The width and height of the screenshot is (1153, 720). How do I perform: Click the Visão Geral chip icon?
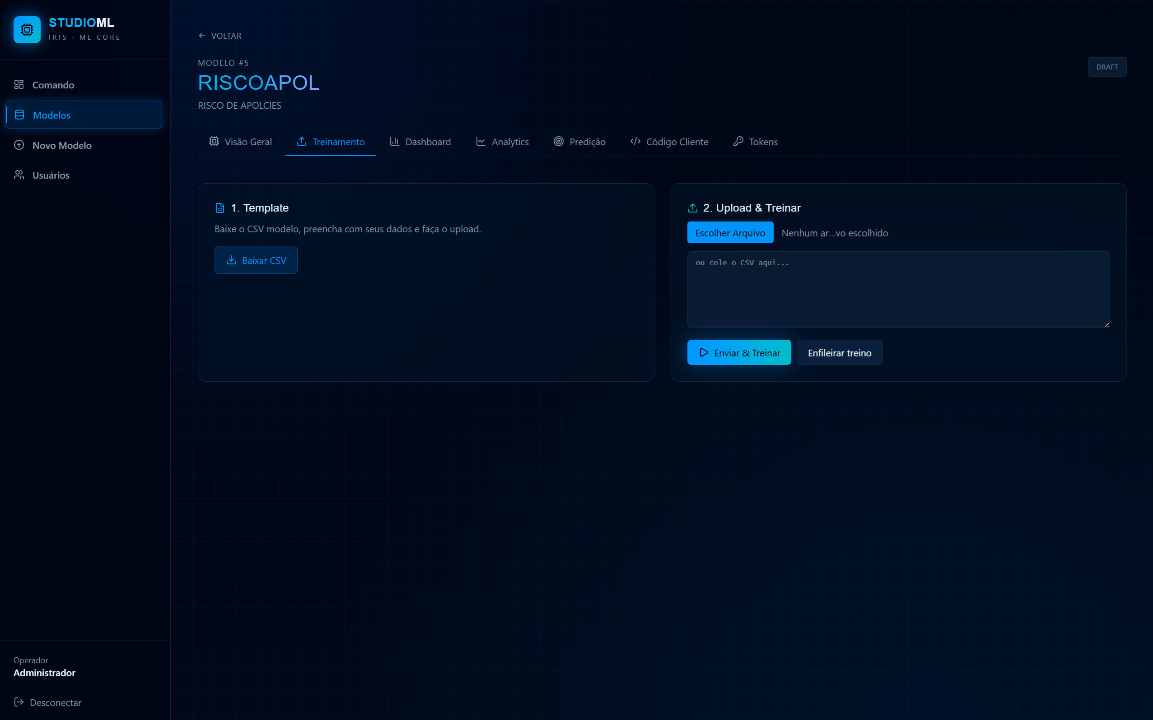(x=214, y=142)
